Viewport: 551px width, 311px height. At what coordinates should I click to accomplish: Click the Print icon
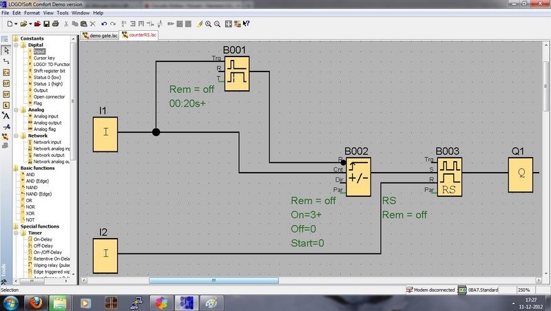pos(55,24)
